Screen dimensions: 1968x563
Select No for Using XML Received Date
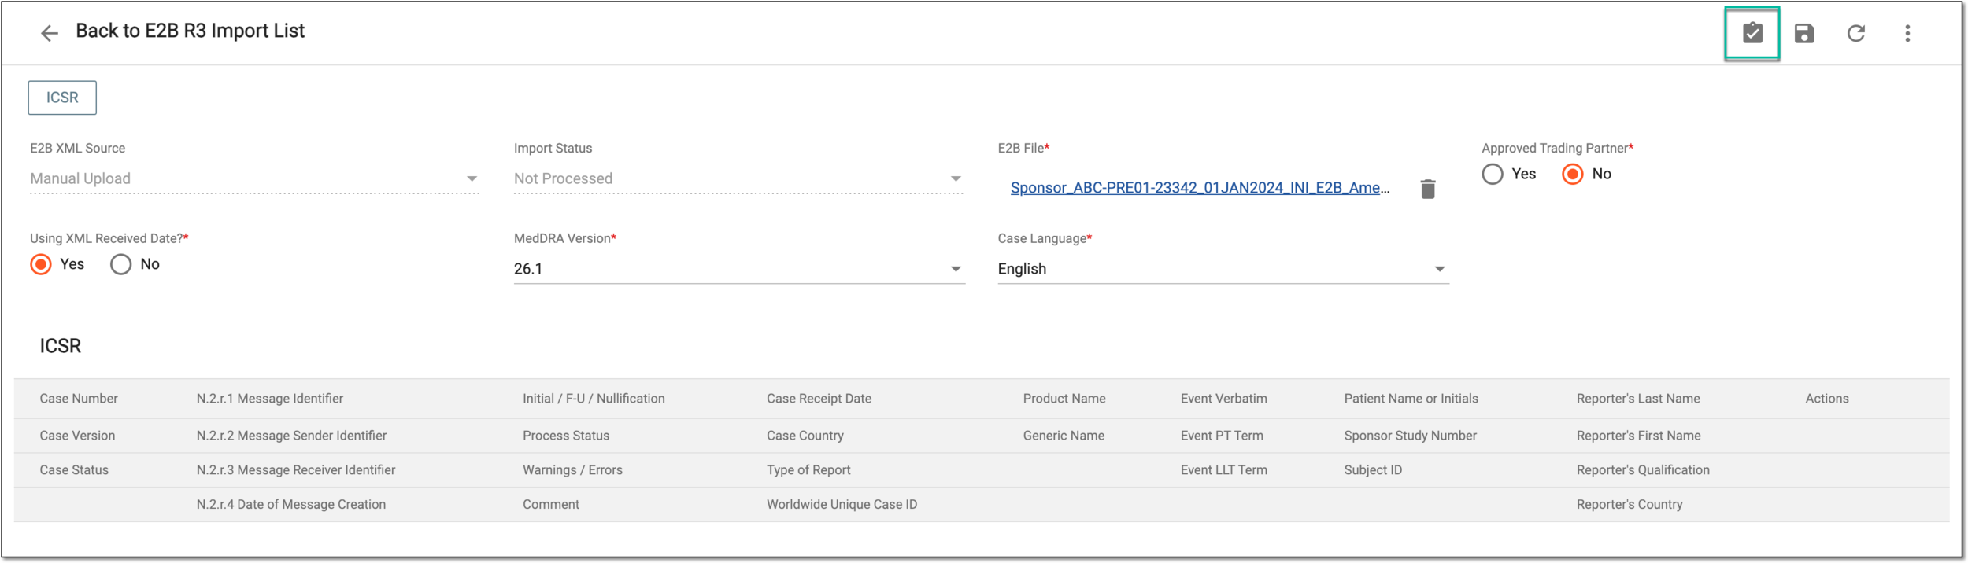(120, 264)
